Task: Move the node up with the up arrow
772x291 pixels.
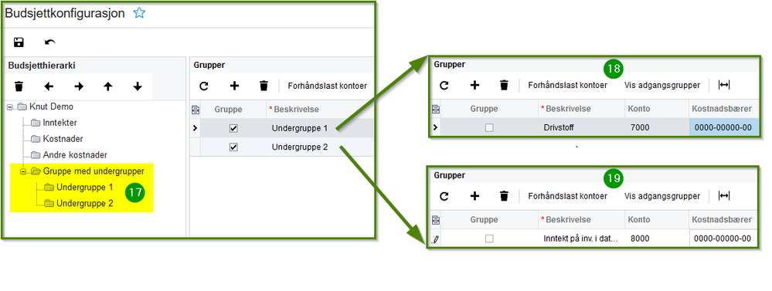Action: tap(108, 87)
